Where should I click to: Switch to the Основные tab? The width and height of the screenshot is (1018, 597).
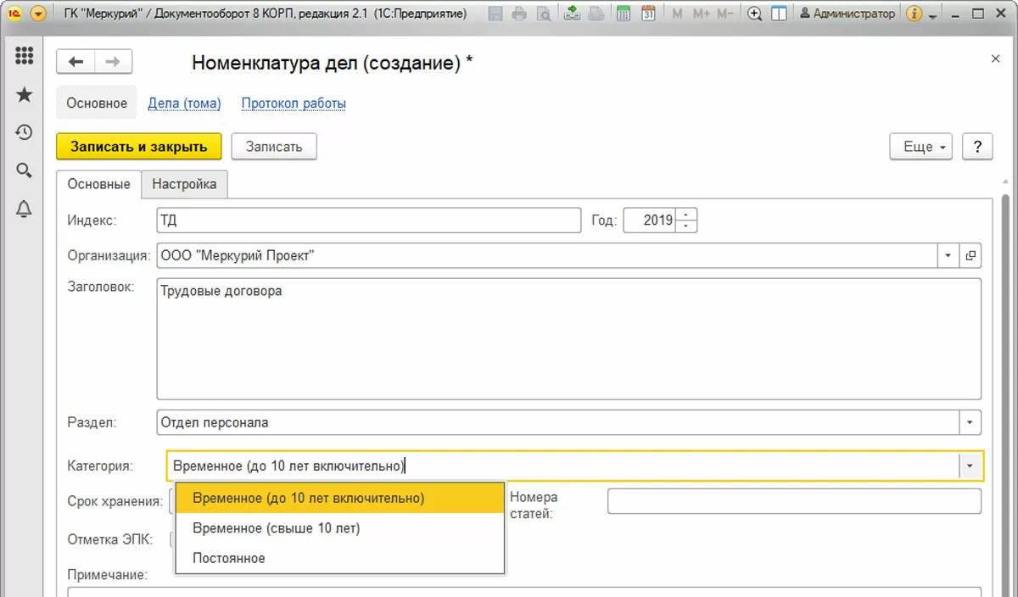click(x=99, y=184)
